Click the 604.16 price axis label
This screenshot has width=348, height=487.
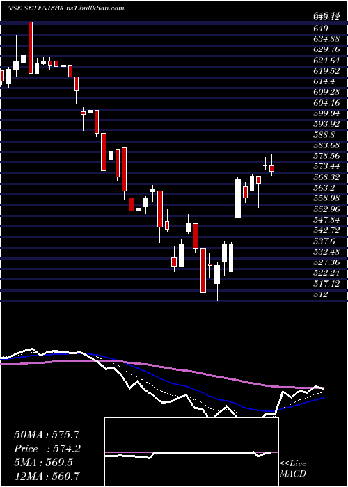point(326,103)
